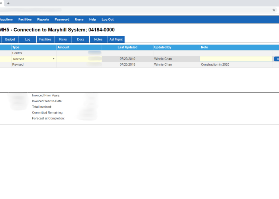The height and width of the screenshot is (199, 279).
Task: Click Winnie Chan in the editing row
Action: click(163, 59)
